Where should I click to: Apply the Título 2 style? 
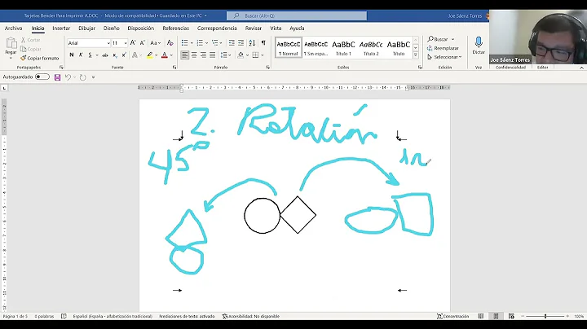point(371,47)
